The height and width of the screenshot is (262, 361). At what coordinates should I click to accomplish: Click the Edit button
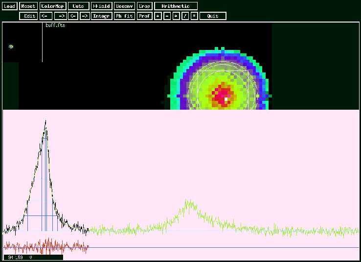(29, 16)
